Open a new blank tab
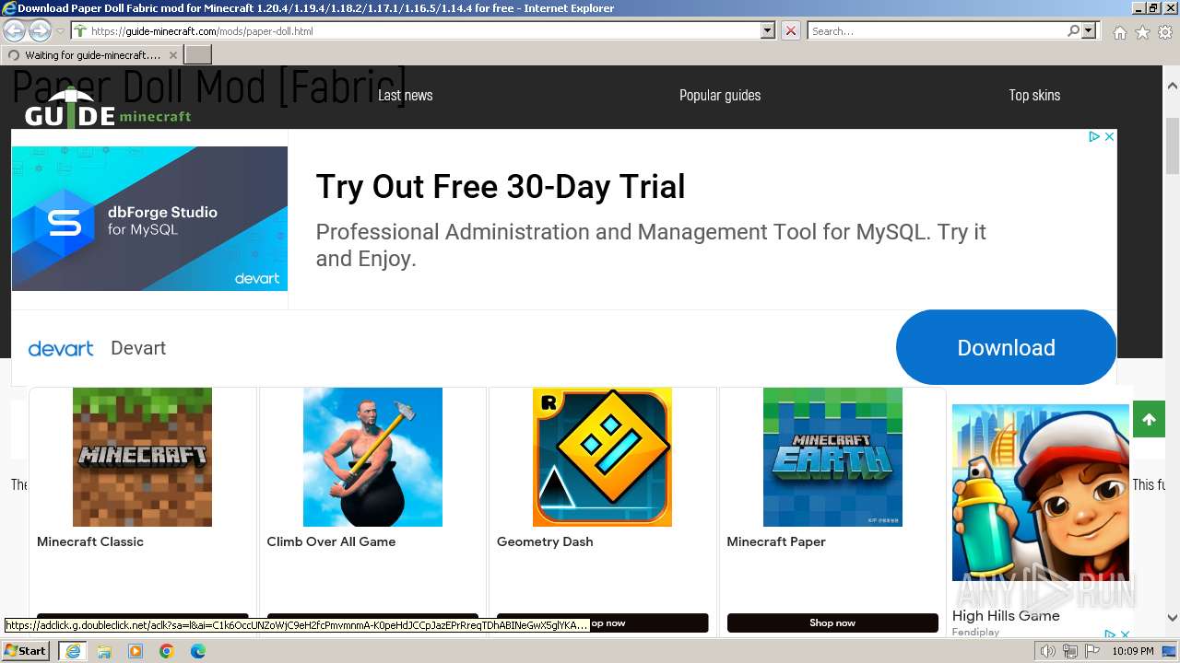 pyautogui.click(x=198, y=55)
